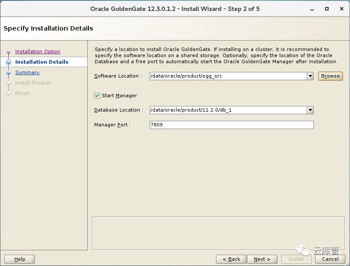Click the Finish step label

(x=22, y=93)
